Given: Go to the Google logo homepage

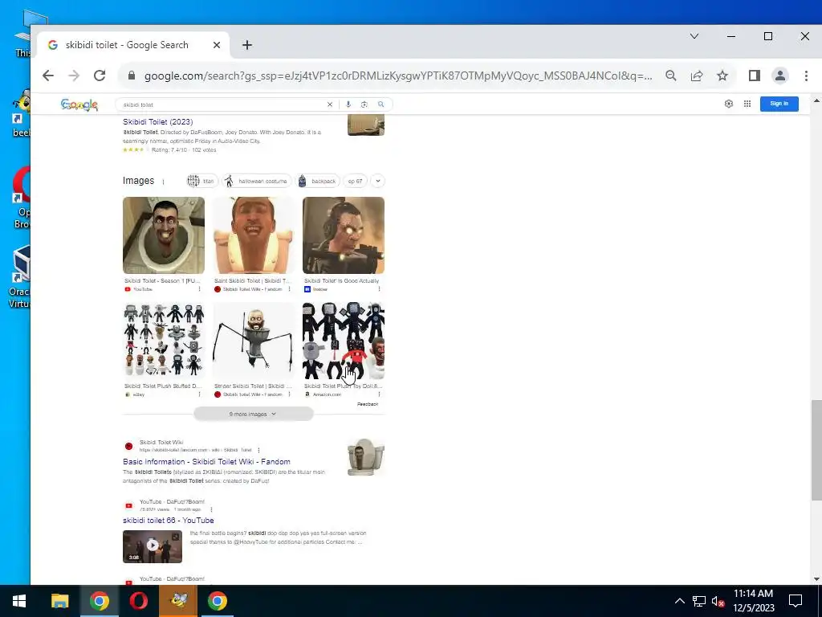Looking at the screenshot, I should [79, 105].
